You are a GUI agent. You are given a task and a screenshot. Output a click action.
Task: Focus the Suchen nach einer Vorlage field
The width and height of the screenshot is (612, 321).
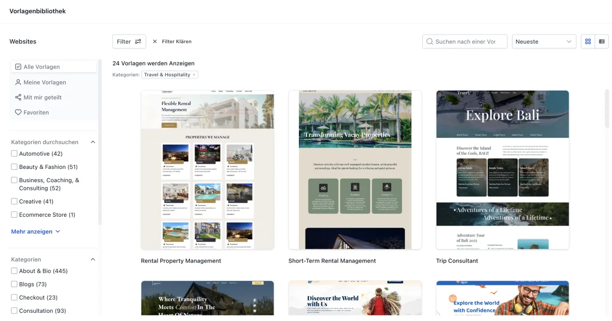click(x=465, y=42)
